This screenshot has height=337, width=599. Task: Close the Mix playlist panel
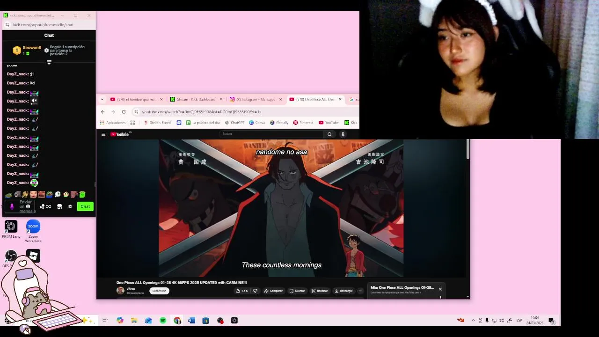click(x=440, y=289)
